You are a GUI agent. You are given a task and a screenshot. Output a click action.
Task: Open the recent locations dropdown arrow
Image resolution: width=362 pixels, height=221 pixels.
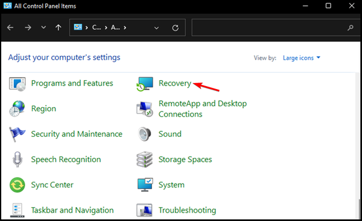click(43, 28)
